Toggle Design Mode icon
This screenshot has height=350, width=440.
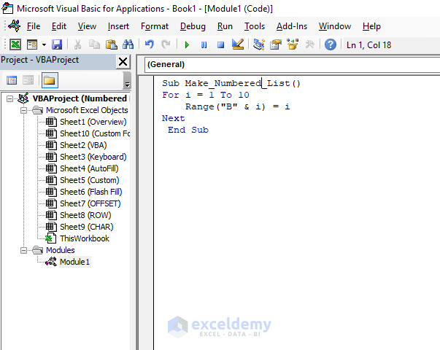[x=238, y=44]
